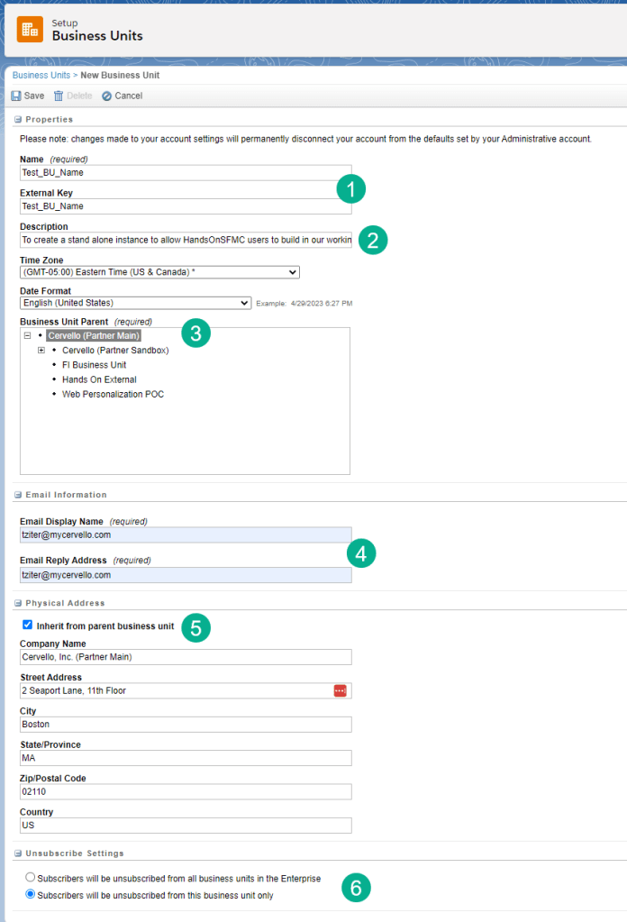Collapse the Unsubscribe Settings section
The height and width of the screenshot is (922, 627).
click(x=18, y=853)
